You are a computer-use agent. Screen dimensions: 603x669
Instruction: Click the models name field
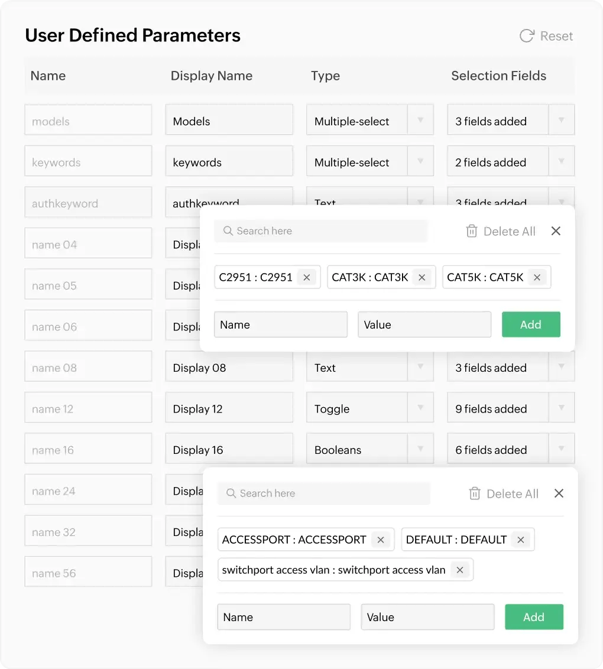point(88,120)
